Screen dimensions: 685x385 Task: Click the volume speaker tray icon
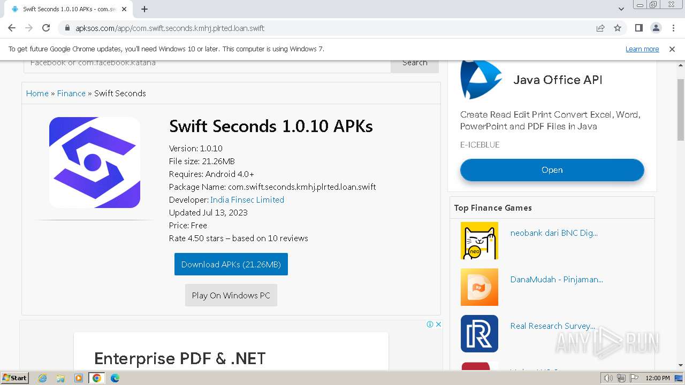tap(608, 378)
